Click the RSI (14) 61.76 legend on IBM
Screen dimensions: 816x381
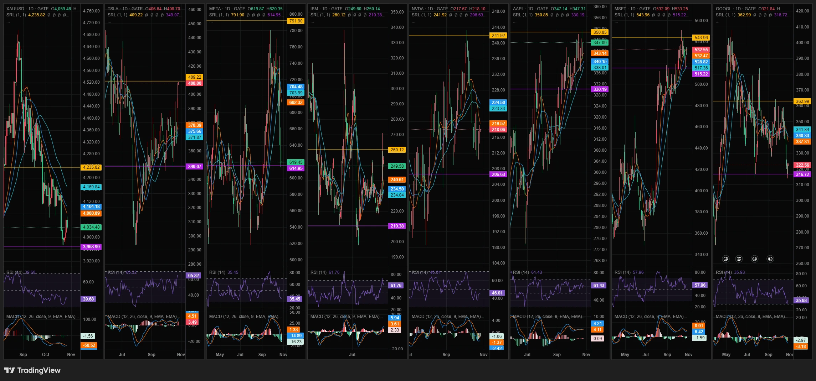tap(325, 272)
